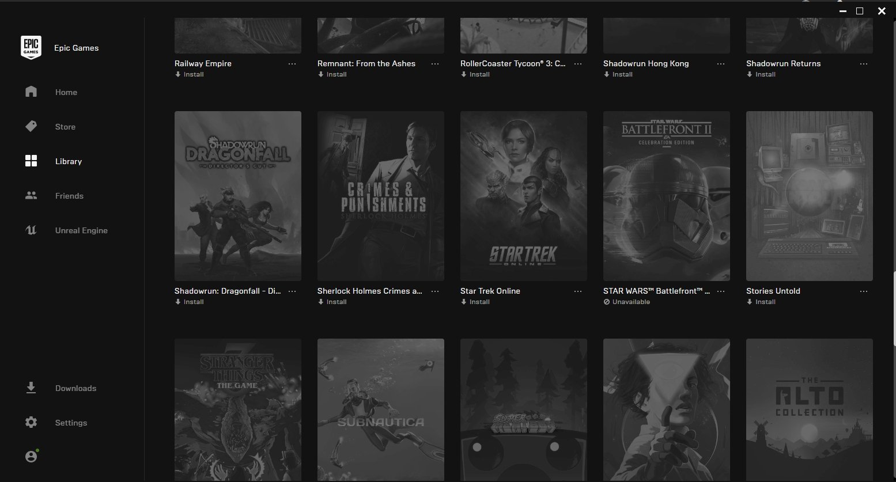Install Railway Empire
The image size is (896, 482).
190,74
